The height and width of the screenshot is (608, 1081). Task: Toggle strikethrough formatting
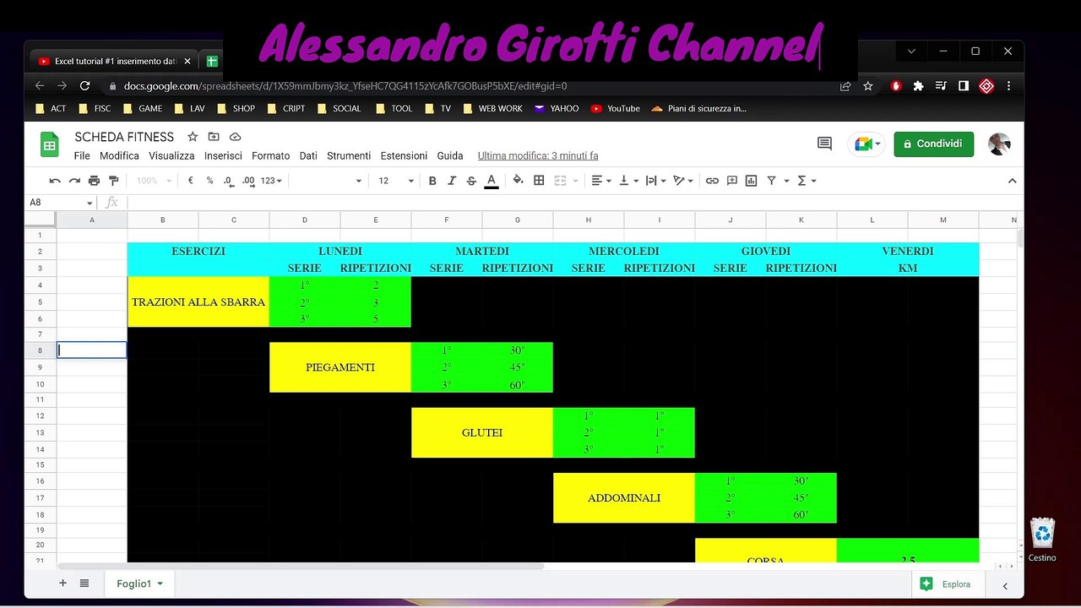tap(471, 181)
